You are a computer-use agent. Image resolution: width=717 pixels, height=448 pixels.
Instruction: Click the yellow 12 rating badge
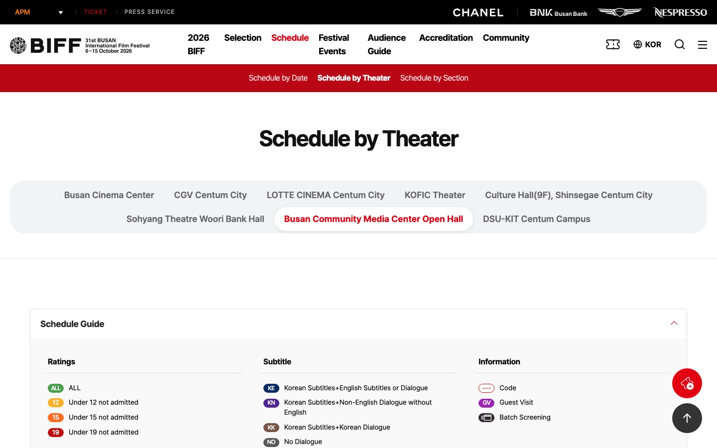click(56, 403)
